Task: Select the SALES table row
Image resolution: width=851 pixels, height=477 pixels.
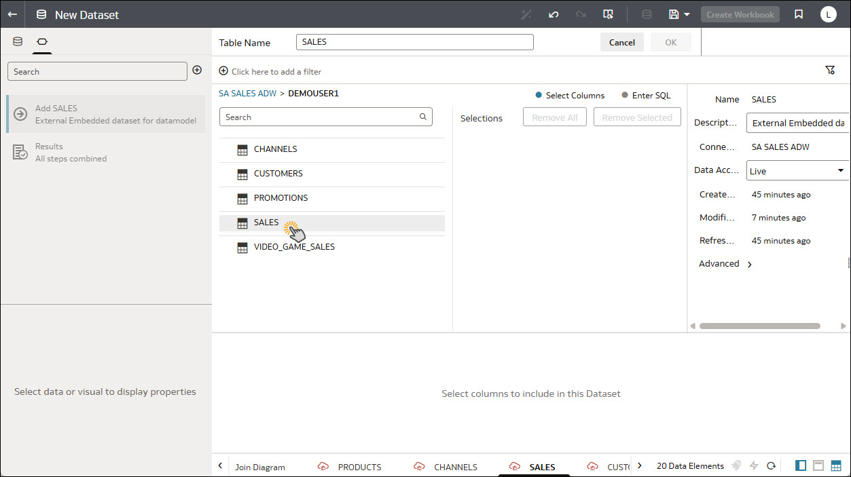Action: pyautogui.click(x=332, y=223)
